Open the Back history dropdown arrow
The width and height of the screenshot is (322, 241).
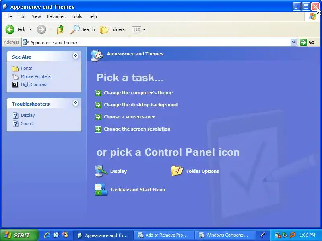31,29
